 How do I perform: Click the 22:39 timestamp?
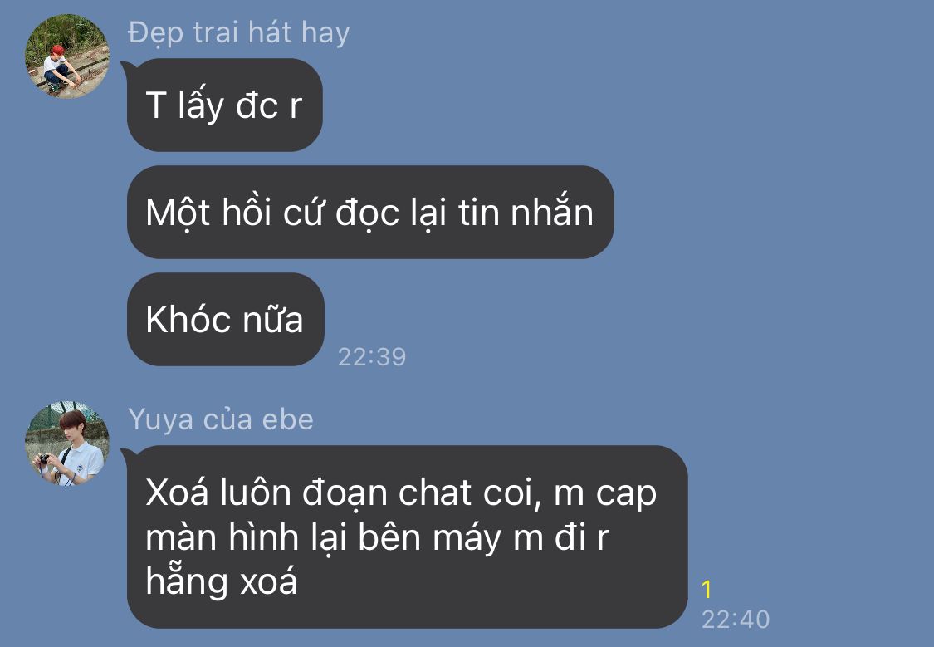click(x=372, y=357)
